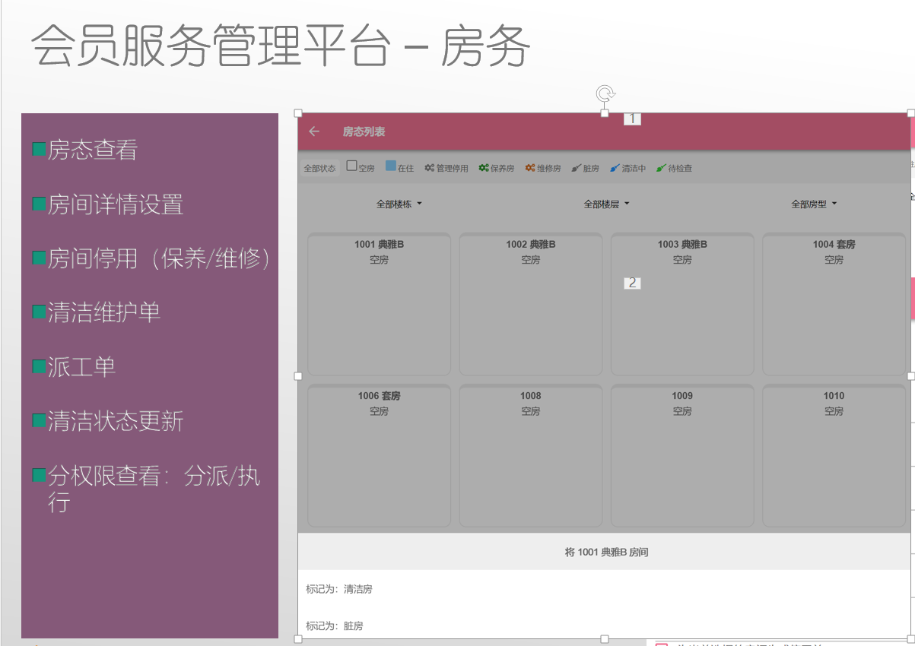
Task: Select the green 保养房 gear icon
Action: (484, 168)
